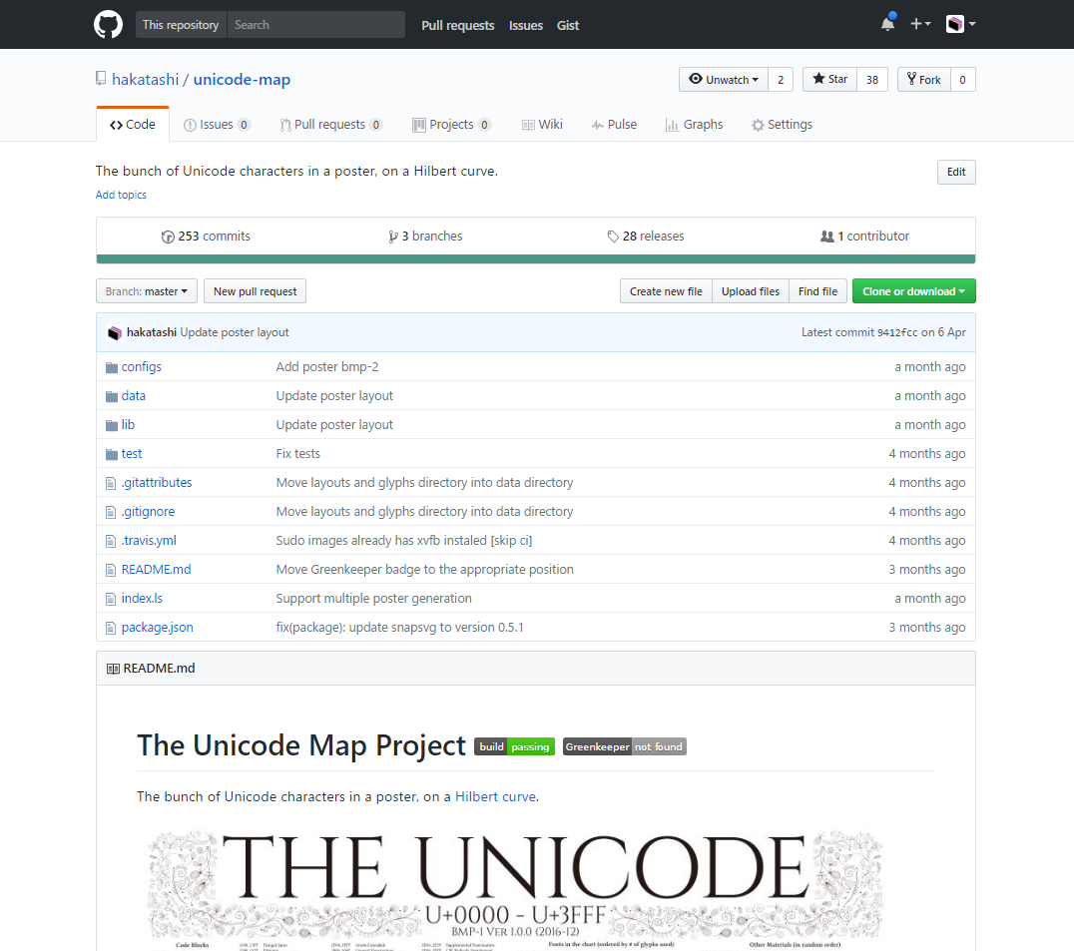Click the folder icon next to data
The image size is (1074, 951).
(x=112, y=396)
